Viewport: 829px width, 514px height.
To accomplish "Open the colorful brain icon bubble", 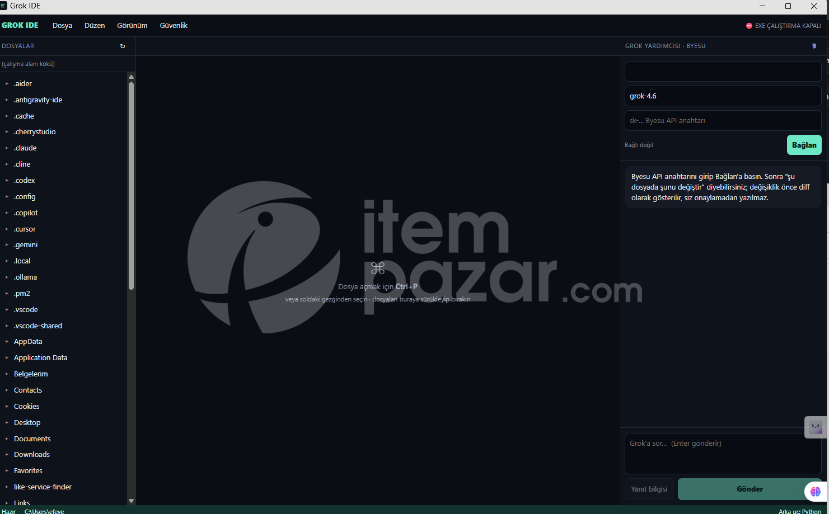I will coord(816,491).
